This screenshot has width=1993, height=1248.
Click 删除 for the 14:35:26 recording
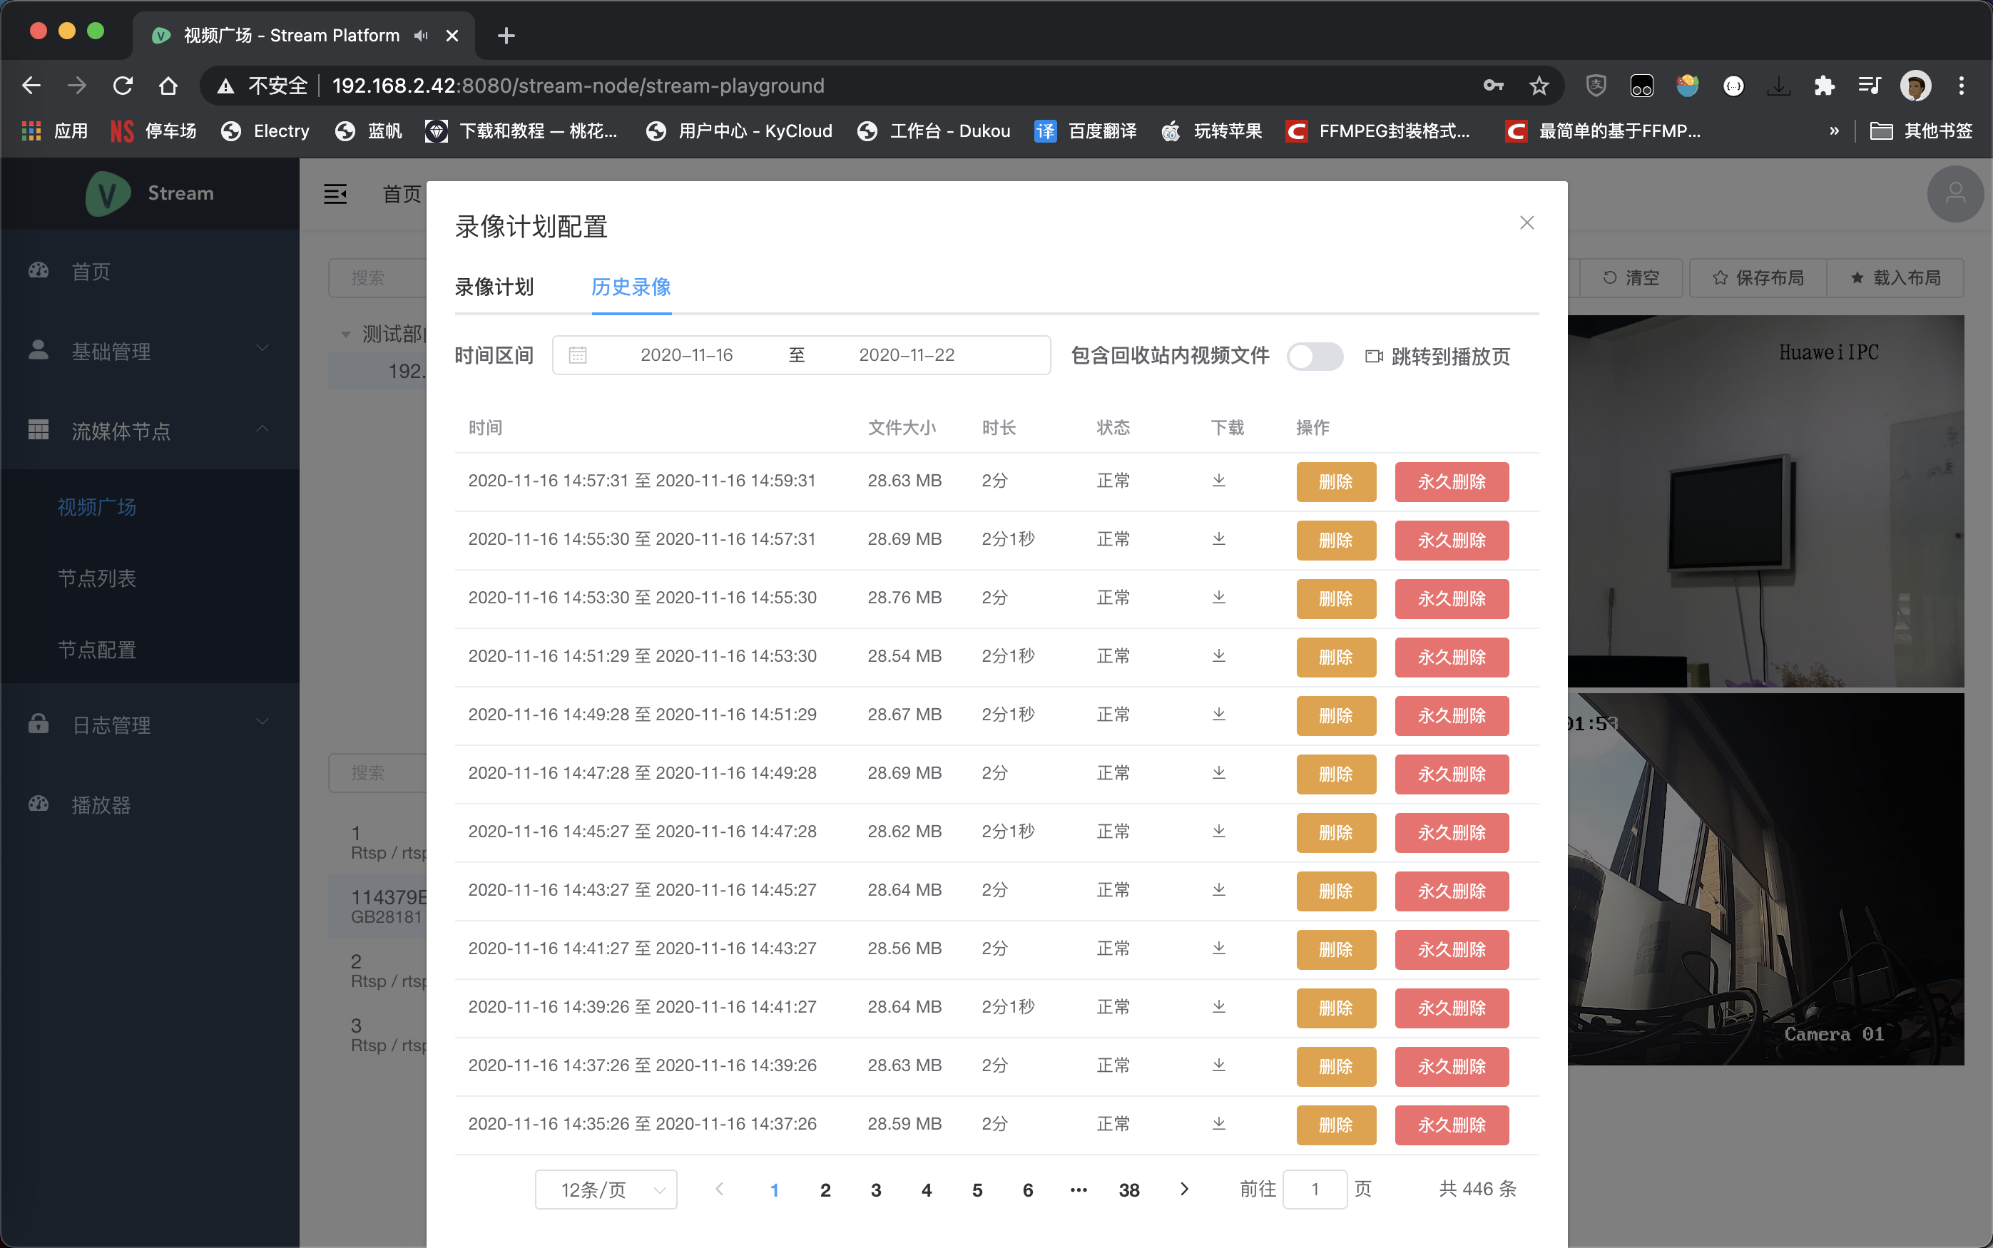pyautogui.click(x=1335, y=1125)
